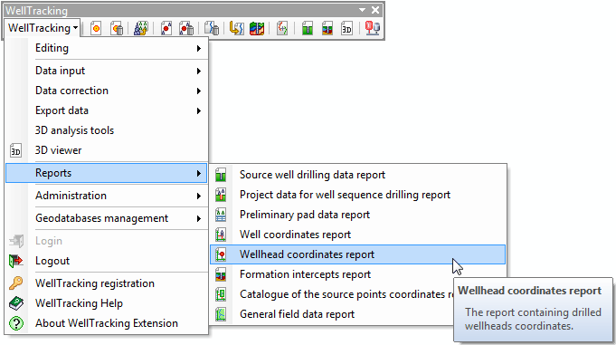Open the Administration submenu
Image resolution: width=616 pixels, height=345 pixels.
click(x=107, y=196)
